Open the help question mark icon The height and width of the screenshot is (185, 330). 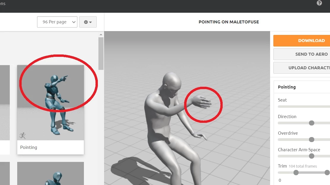319,3
